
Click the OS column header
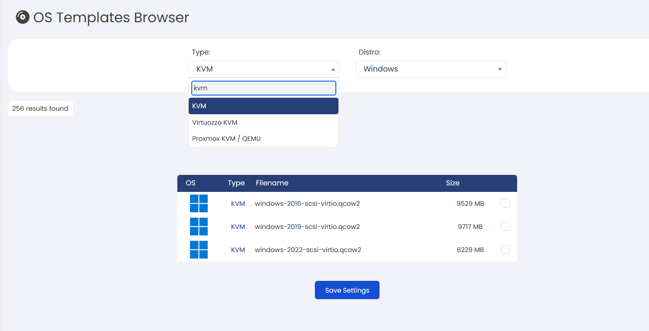(190, 183)
